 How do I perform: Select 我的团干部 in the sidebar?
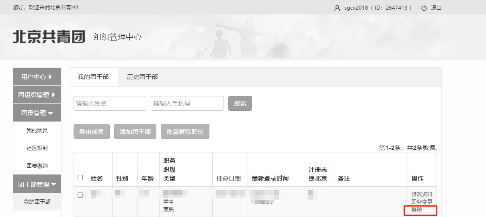point(37,202)
